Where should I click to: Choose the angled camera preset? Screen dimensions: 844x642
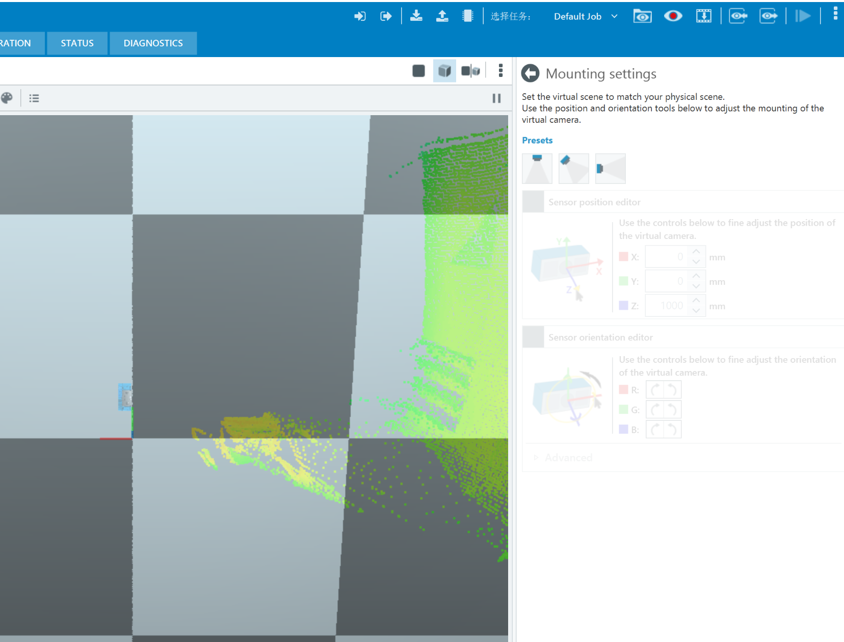point(574,169)
